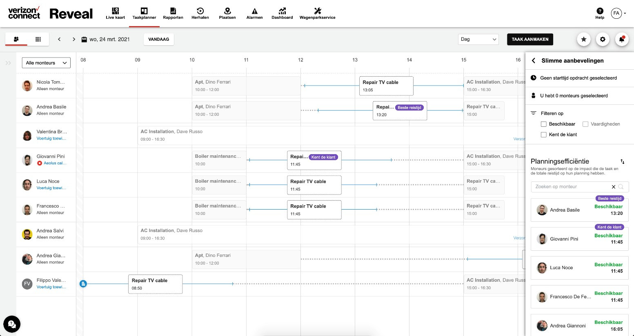The height and width of the screenshot is (336, 634).
Task: Switch to the list view tab
Action: point(38,39)
